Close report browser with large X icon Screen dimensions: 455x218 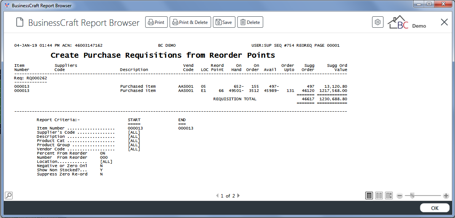point(444,22)
